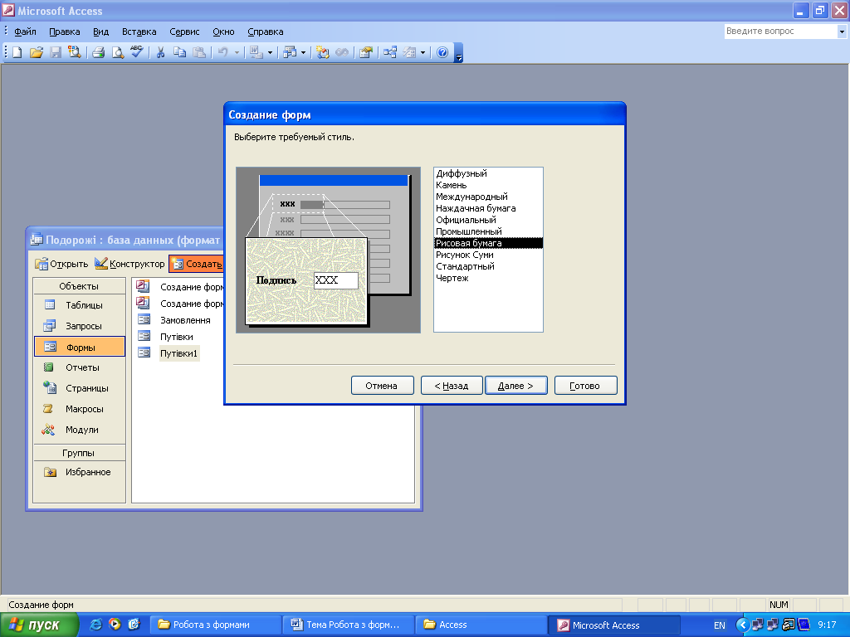
Task: Click the style preview thumbnail
Action: 329,250
